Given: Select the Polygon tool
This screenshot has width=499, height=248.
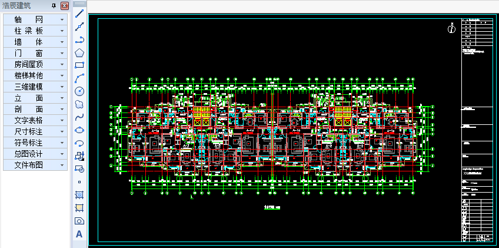Looking at the screenshot, I should [x=79, y=52].
